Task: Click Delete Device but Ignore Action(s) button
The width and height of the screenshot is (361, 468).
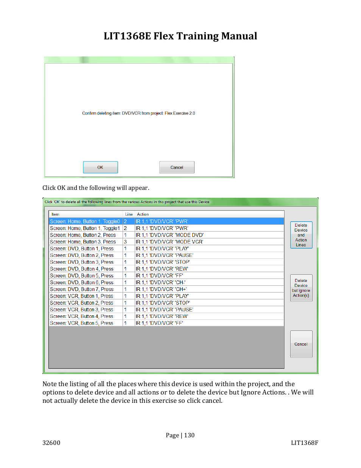Action: coord(301,288)
